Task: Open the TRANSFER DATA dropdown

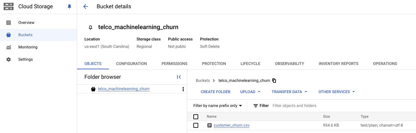Action: [x=289, y=92]
